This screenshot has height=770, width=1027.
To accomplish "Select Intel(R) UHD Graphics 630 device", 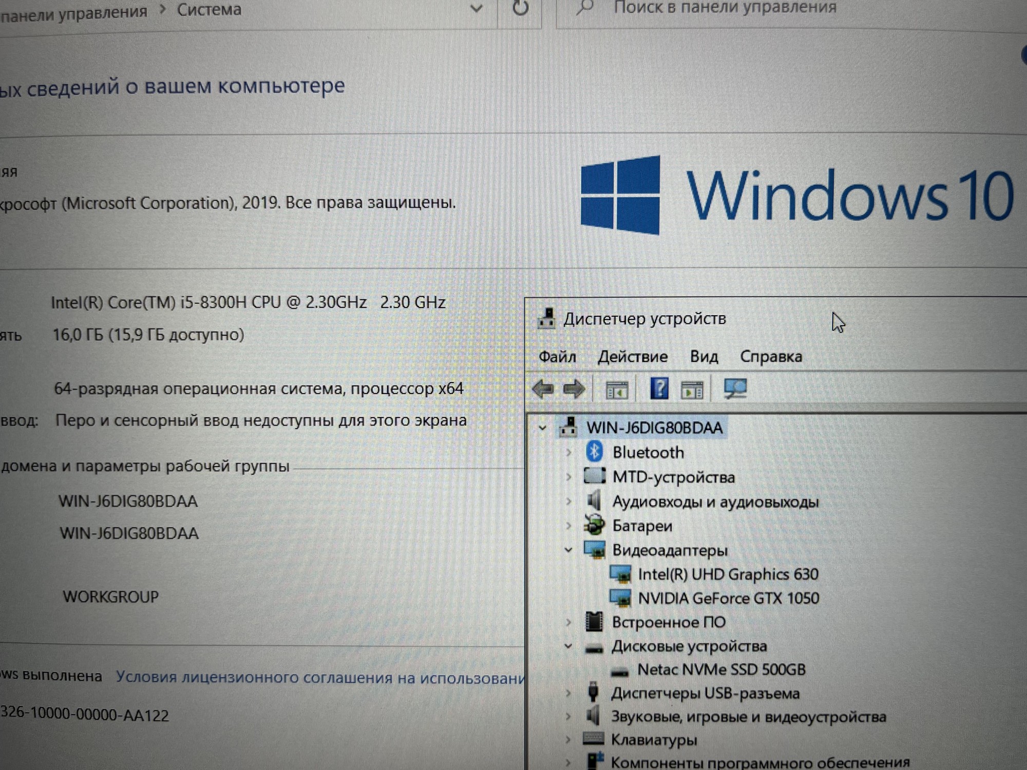I will pos(728,574).
